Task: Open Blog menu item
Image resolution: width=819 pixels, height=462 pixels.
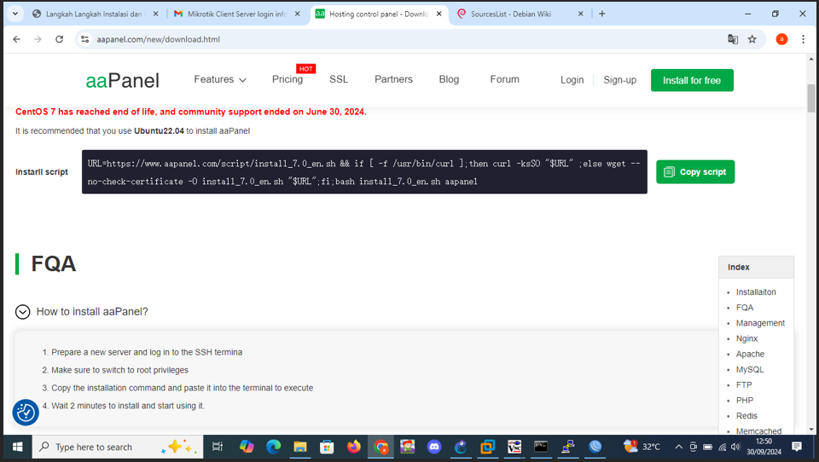Action: click(x=449, y=79)
